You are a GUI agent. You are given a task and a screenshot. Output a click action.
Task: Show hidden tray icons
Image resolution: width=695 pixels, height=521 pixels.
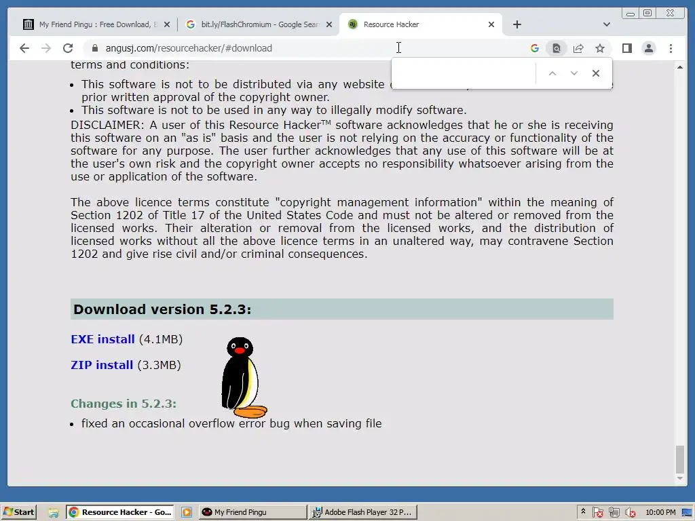pos(583,512)
